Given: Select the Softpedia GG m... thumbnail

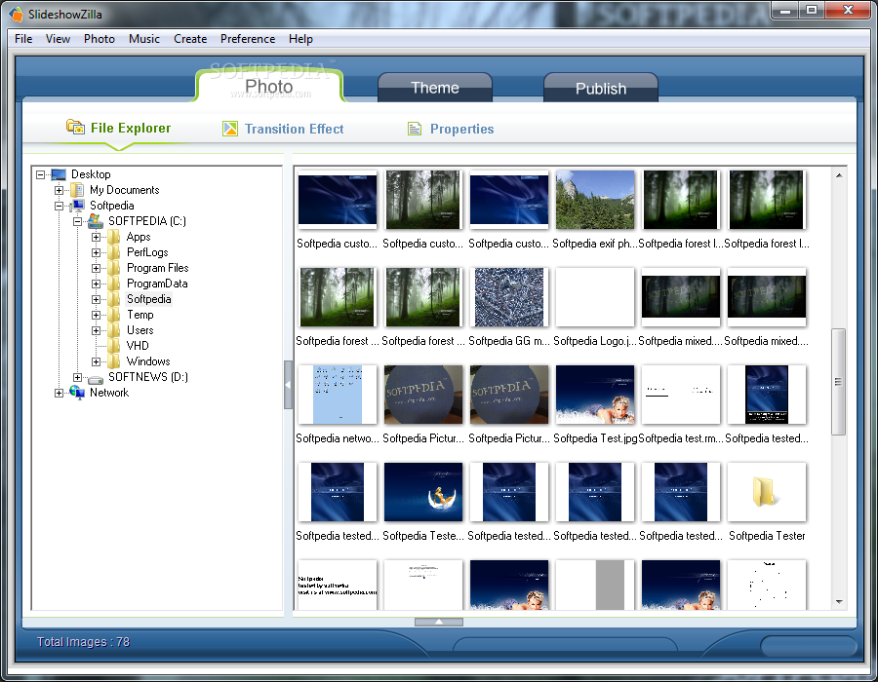Looking at the screenshot, I should coord(509,297).
